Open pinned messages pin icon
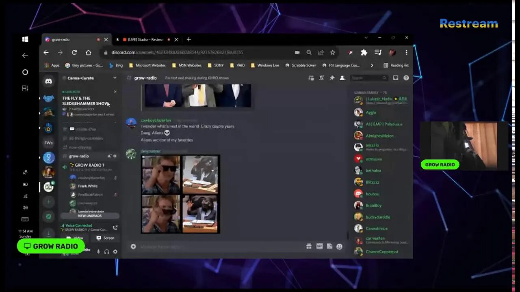The image size is (520, 292). point(332,78)
